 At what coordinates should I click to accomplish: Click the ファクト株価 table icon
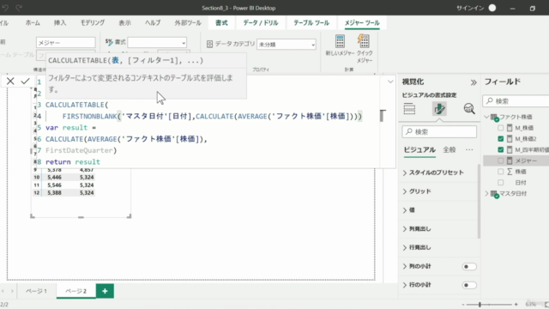coord(494,118)
